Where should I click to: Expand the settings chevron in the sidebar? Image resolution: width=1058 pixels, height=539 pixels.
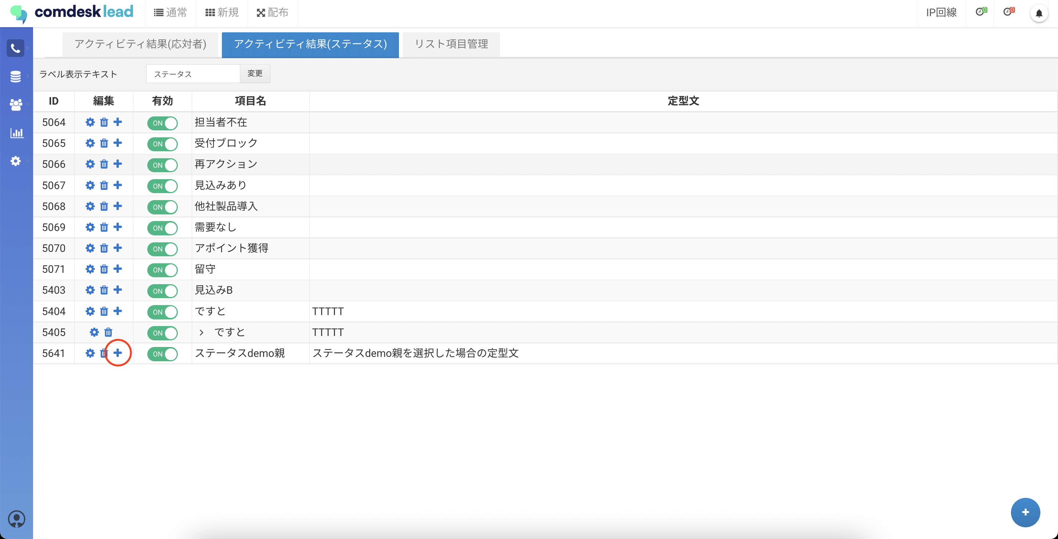point(28,161)
